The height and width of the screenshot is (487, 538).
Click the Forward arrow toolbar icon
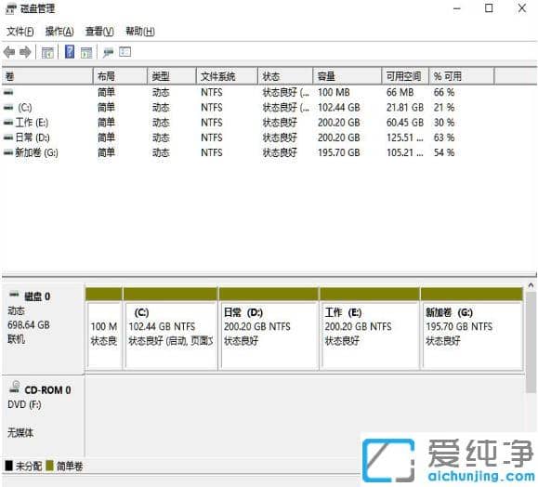pos(25,52)
